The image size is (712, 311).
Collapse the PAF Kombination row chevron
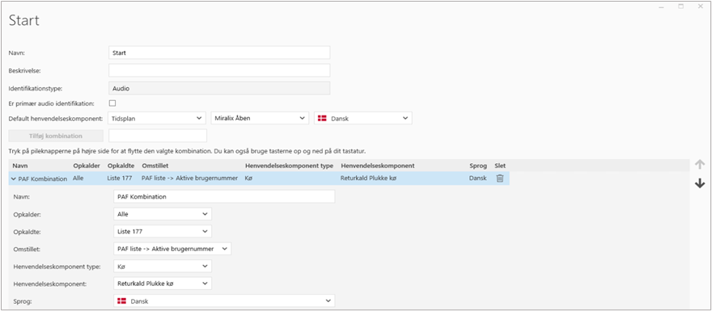(13, 179)
